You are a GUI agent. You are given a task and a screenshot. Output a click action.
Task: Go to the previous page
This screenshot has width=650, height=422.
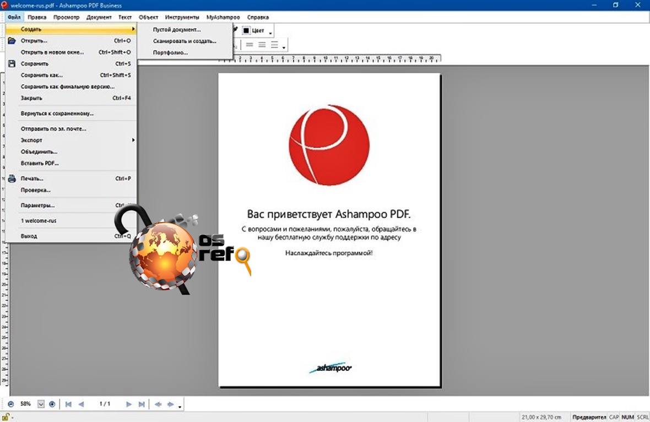[x=82, y=404]
